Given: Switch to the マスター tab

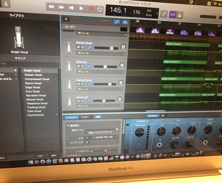Looking at the screenshot, I should 85,117.
